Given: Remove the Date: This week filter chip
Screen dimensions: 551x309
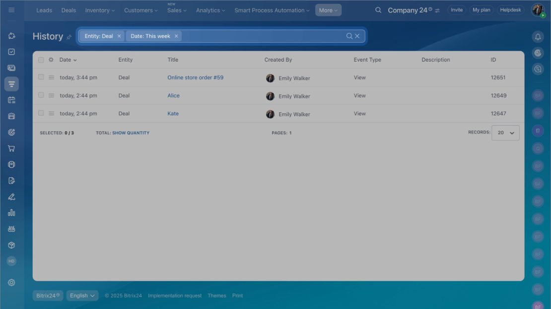Looking at the screenshot, I should coord(176,36).
